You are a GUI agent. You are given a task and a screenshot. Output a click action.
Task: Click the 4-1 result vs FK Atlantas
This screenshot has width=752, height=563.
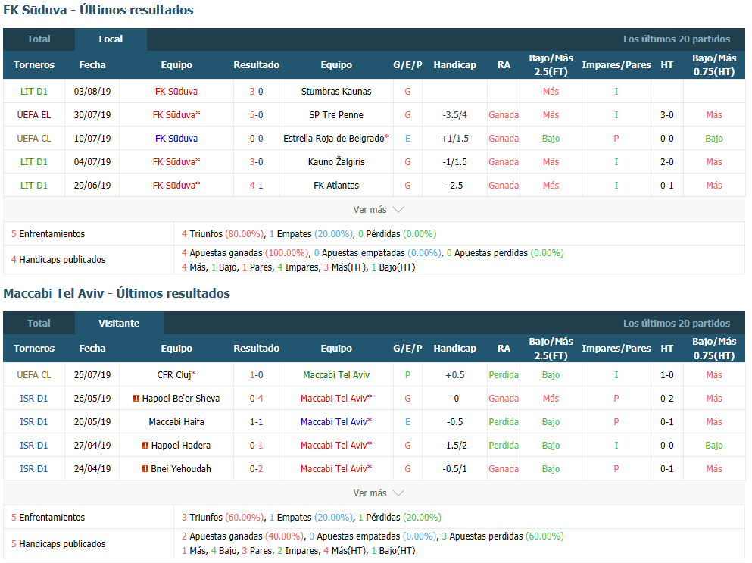point(257,186)
